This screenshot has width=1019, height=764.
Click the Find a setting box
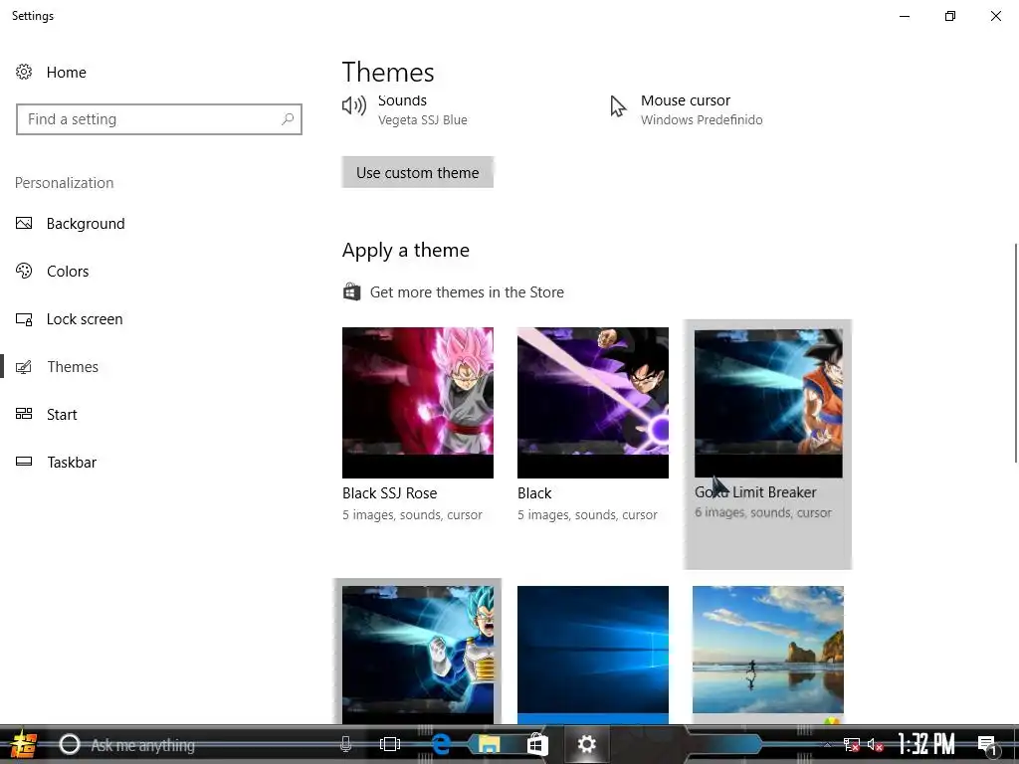[x=159, y=119]
